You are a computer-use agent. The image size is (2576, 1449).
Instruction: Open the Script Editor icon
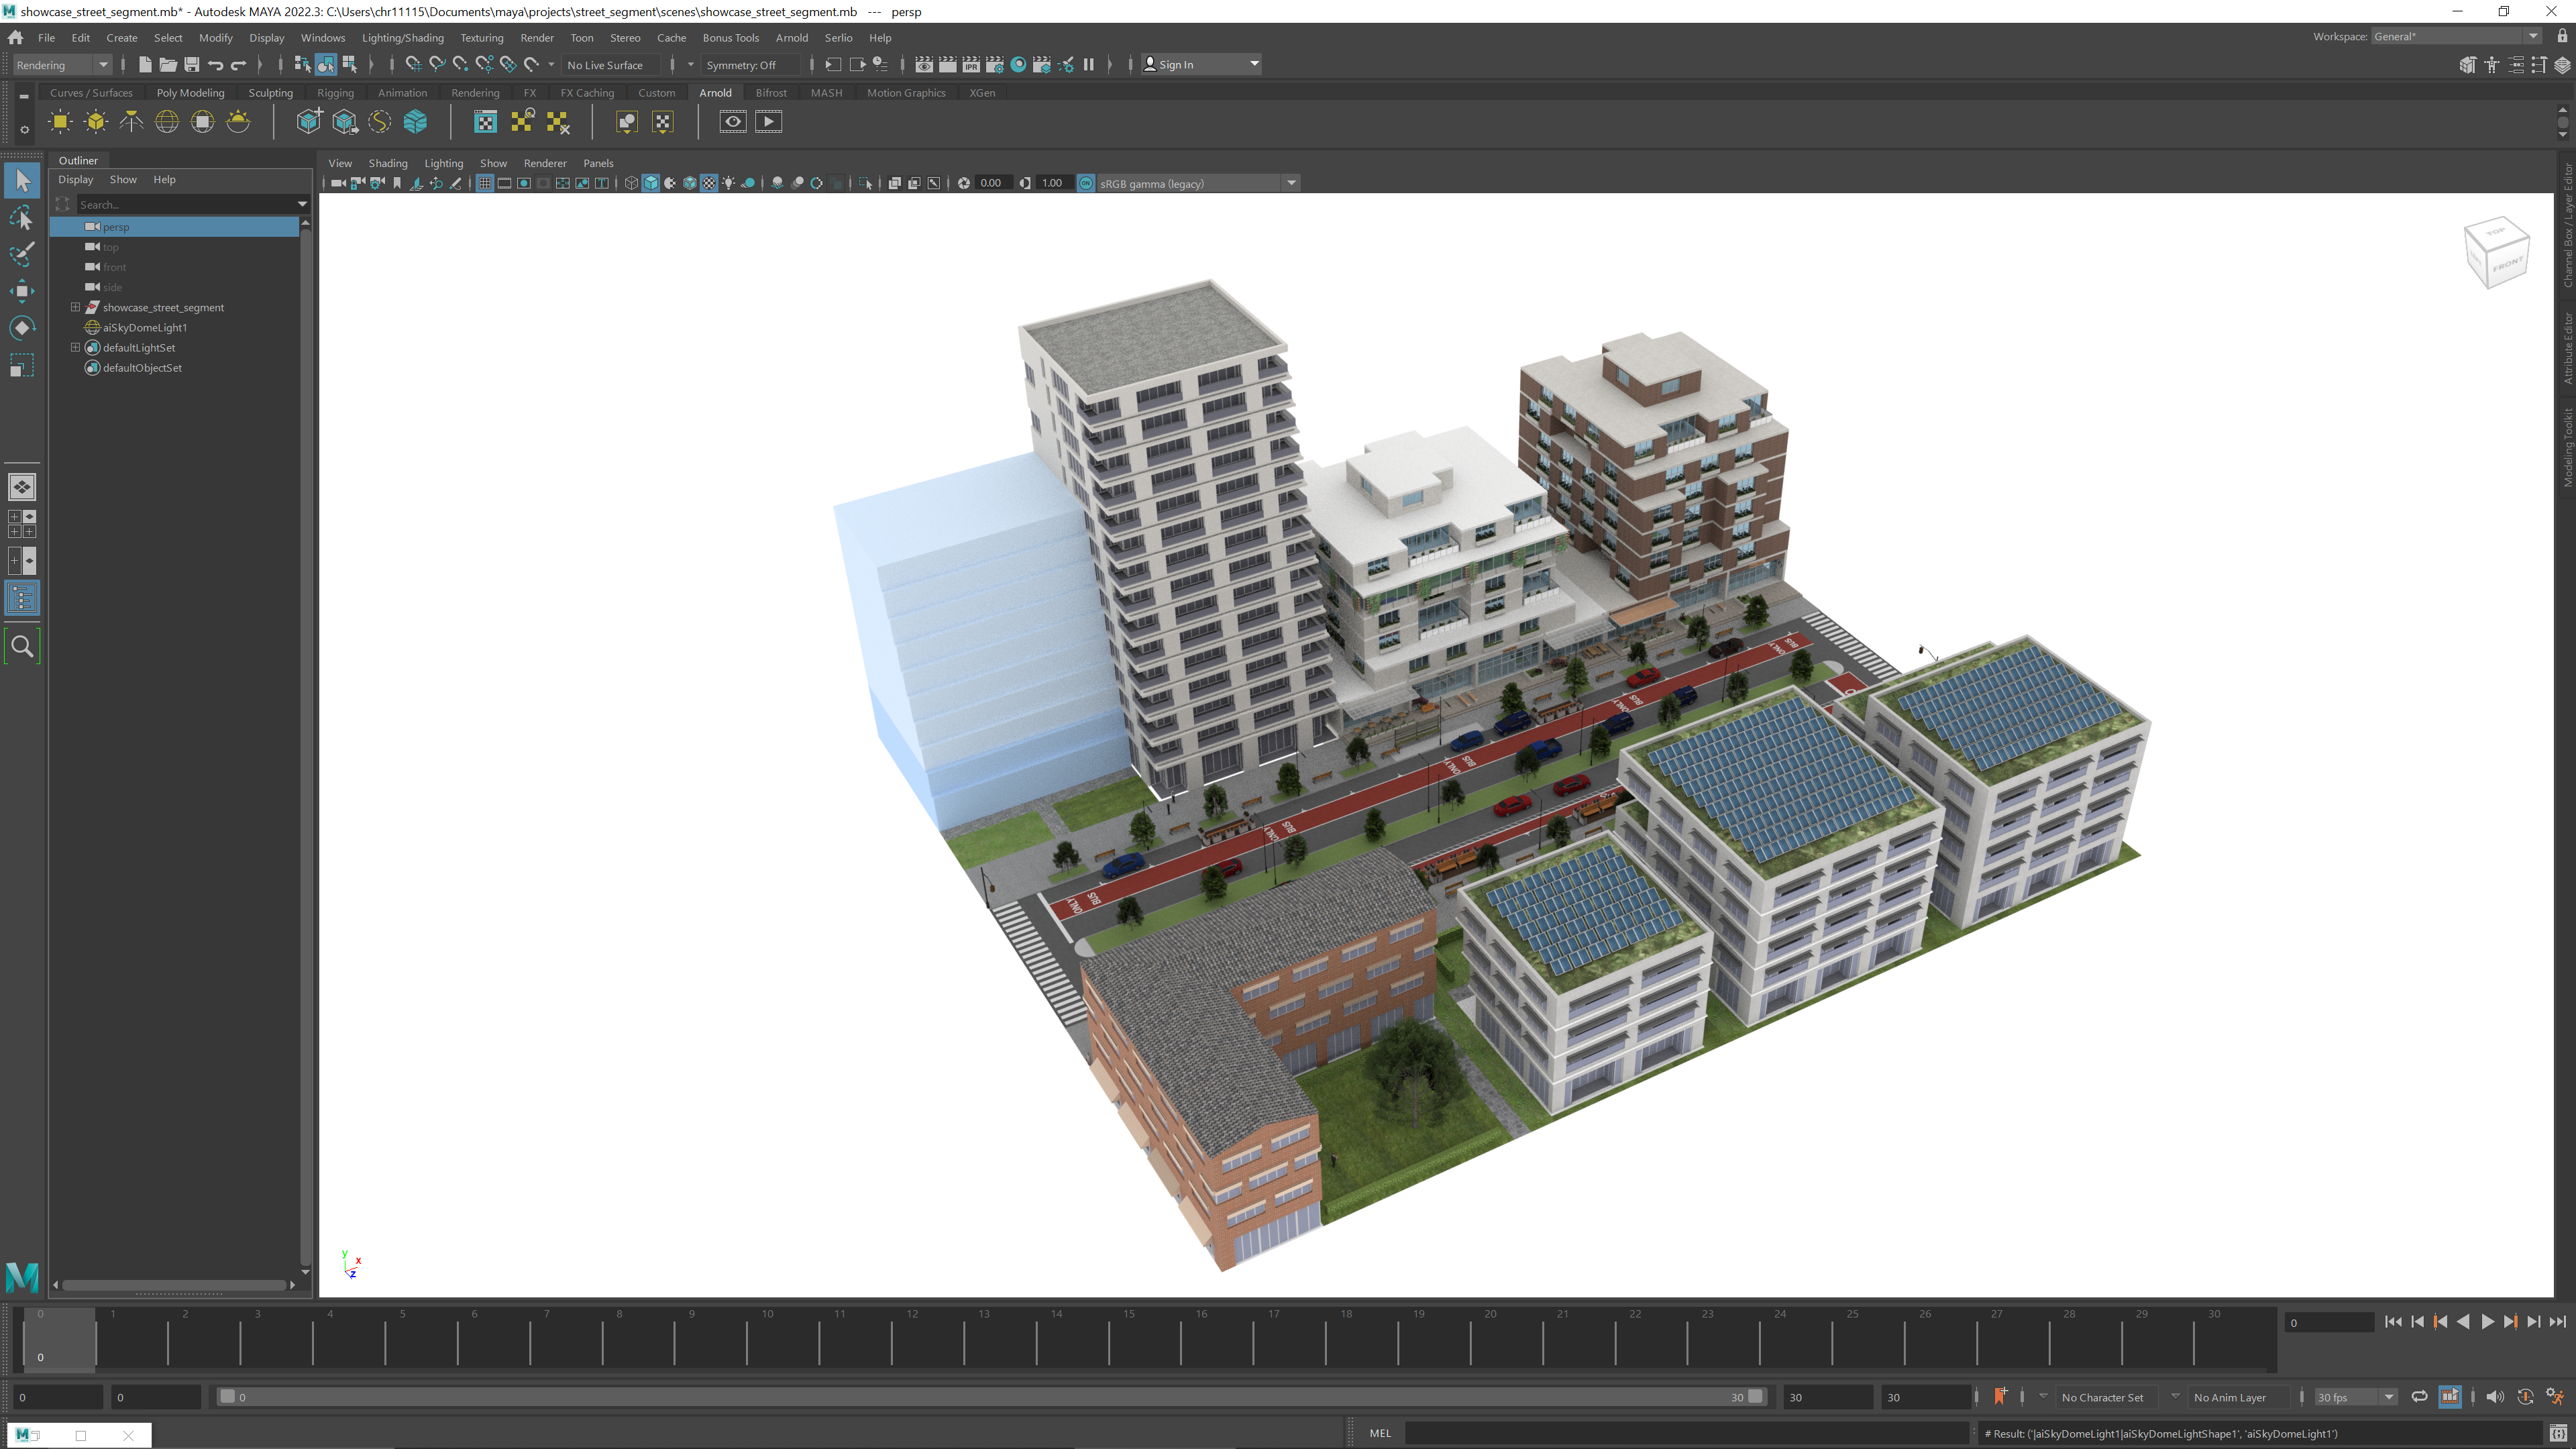(x=2559, y=1433)
